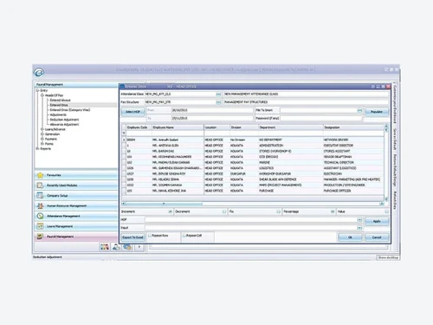
Task: Open Leave Management navigation group
Action: (76, 226)
